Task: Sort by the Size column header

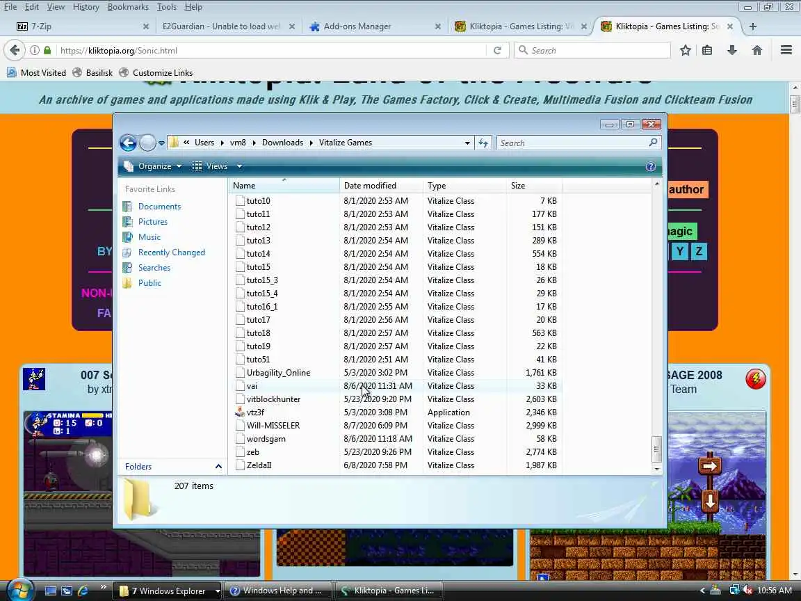Action: 534,186
